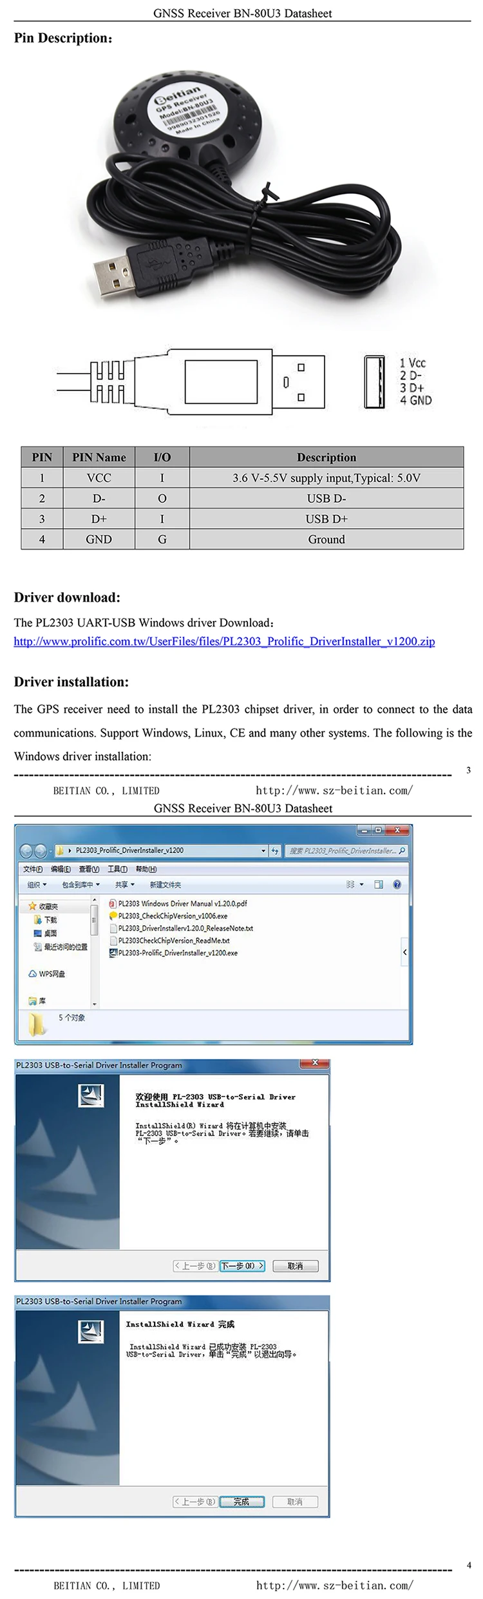
Task: Click the PDF icon of the Driver Manual
Action: [113, 903]
